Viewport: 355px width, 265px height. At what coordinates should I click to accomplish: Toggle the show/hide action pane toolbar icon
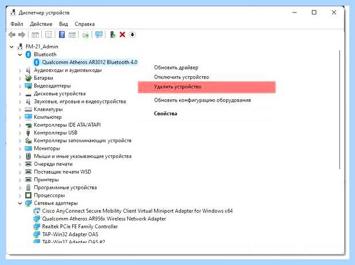72,35
